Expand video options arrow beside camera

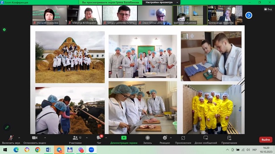tap(45, 138)
